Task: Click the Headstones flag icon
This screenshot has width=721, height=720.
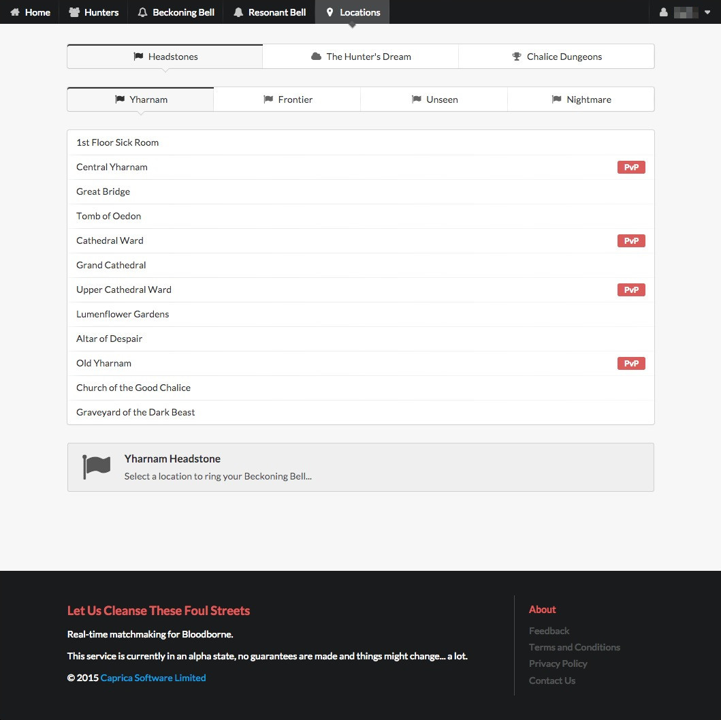Action: click(x=138, y=56)
